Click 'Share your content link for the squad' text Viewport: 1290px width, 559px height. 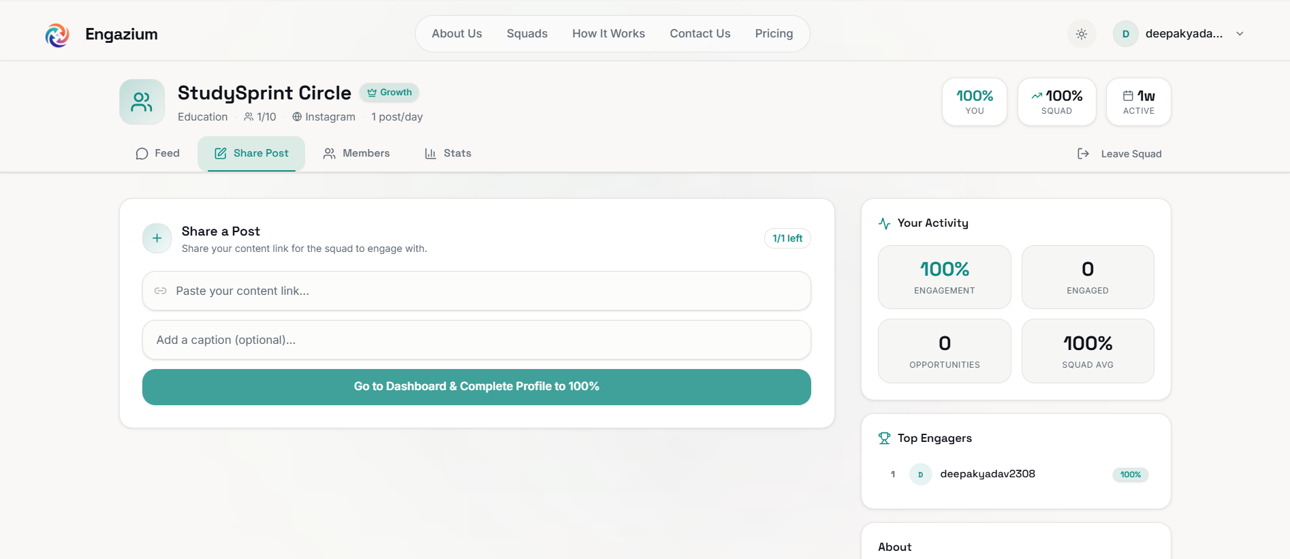[304, 249]
